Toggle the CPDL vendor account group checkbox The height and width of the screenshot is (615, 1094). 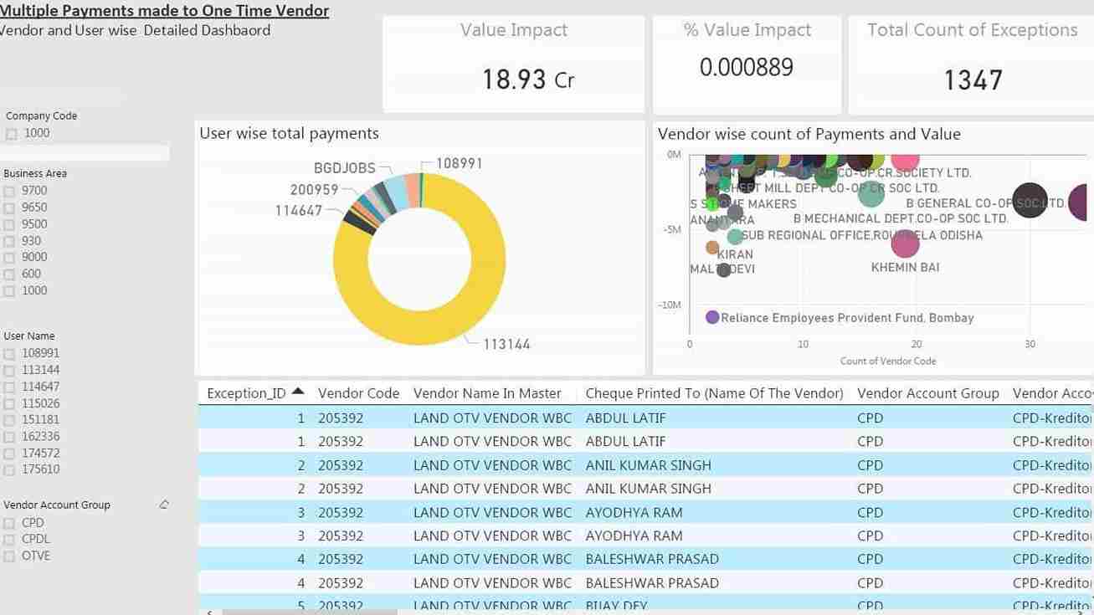(x=9, y=540)
